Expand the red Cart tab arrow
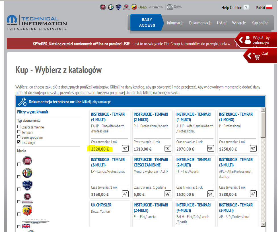Viewport: 278px width, 232px height. pos(250,56)
